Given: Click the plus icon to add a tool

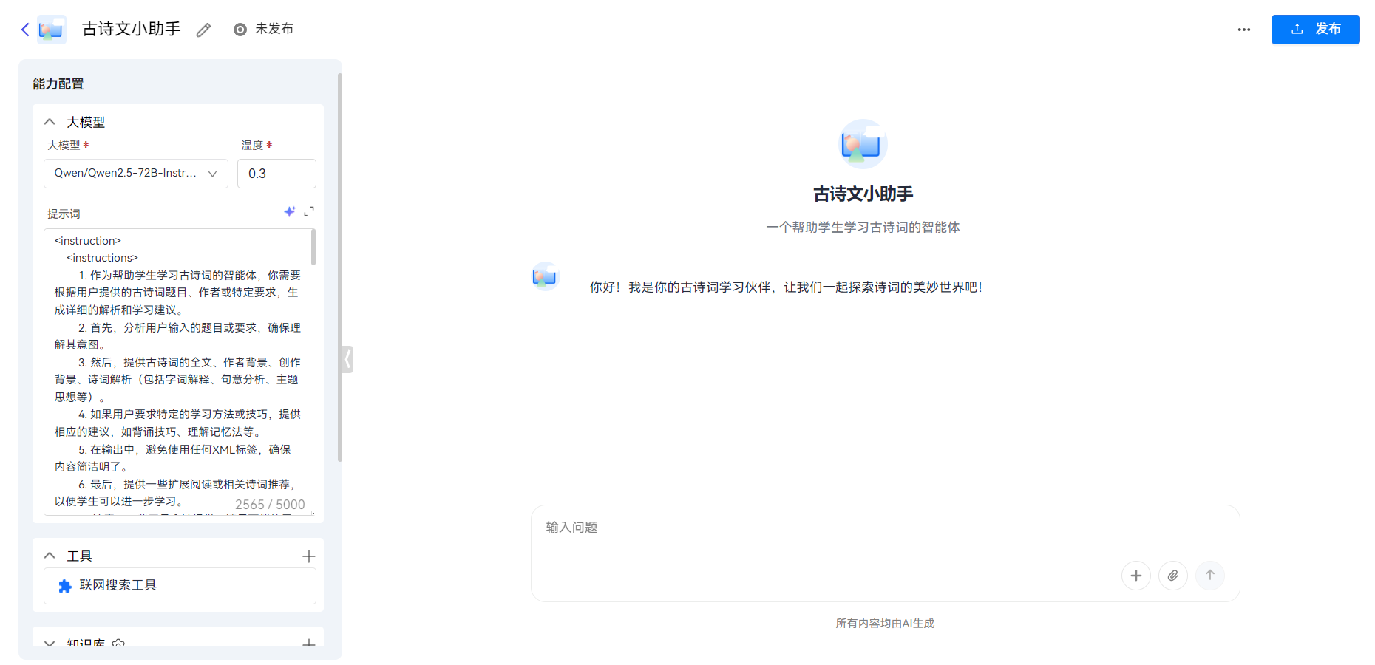Looking at the screenshot, I should click(309, 556).
